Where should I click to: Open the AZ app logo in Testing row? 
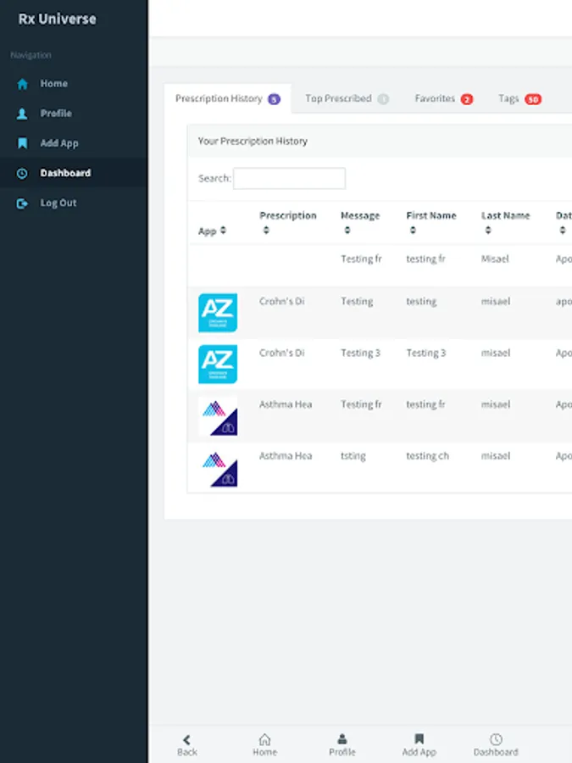pyautogui.click(x=218, y=313)
